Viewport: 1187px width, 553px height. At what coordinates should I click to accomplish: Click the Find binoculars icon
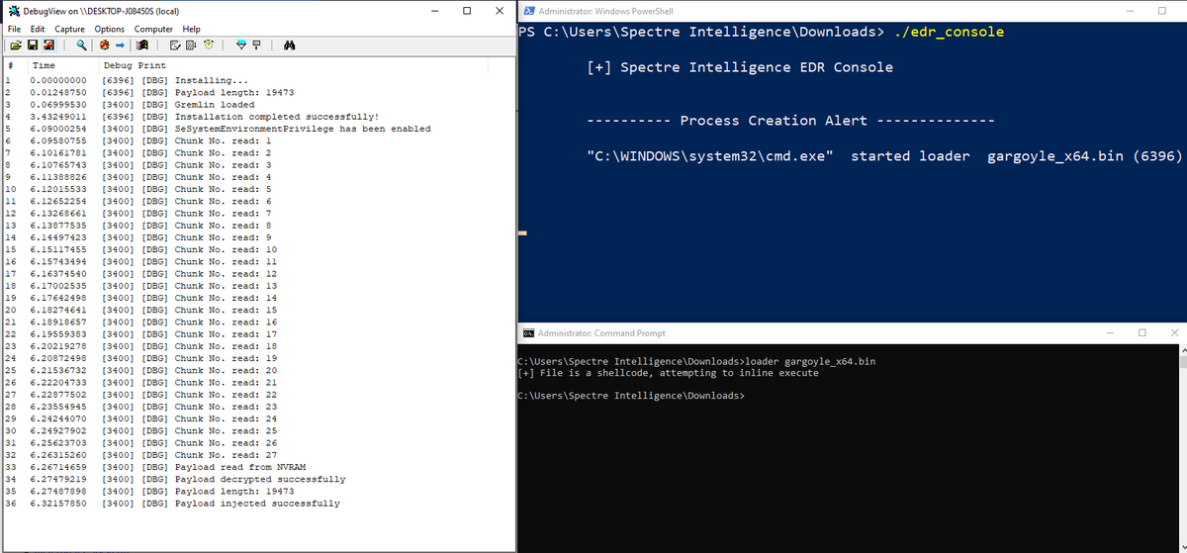click(290, 45)
